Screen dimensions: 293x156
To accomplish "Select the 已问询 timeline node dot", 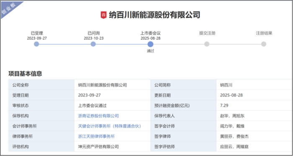I will [93, 44].
